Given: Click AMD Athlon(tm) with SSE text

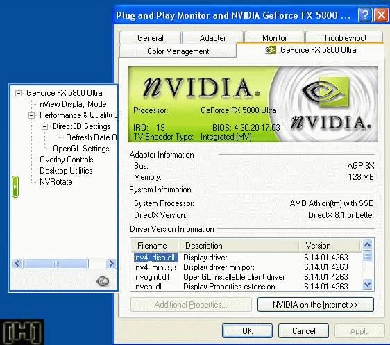Looking at the screenshot, I should pos(331,203).
